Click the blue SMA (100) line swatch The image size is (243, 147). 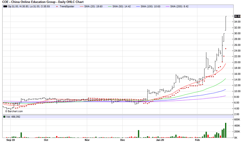[x=138, y=6]
